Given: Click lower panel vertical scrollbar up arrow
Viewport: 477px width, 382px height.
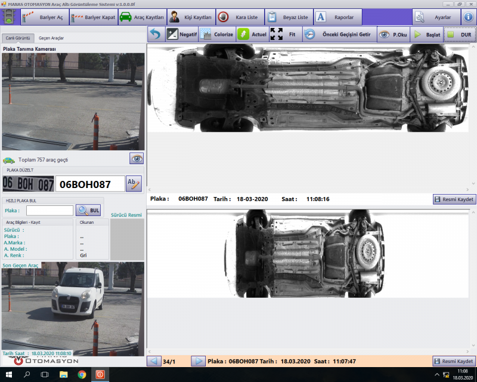Looking at the screenshot, I should (473, 212).
